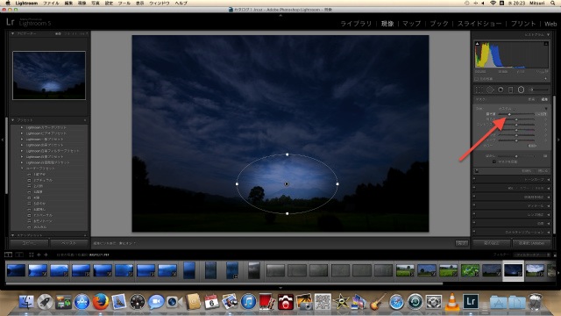Click the コピー button in left panel
The height and width of the screenshot is (316, 561).
[x=29, y=243]
